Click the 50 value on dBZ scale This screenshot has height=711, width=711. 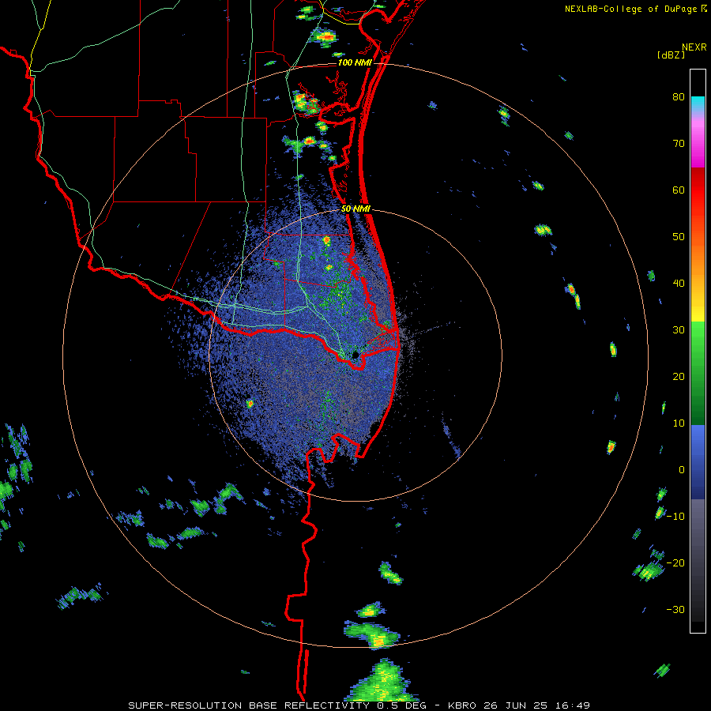679,237
